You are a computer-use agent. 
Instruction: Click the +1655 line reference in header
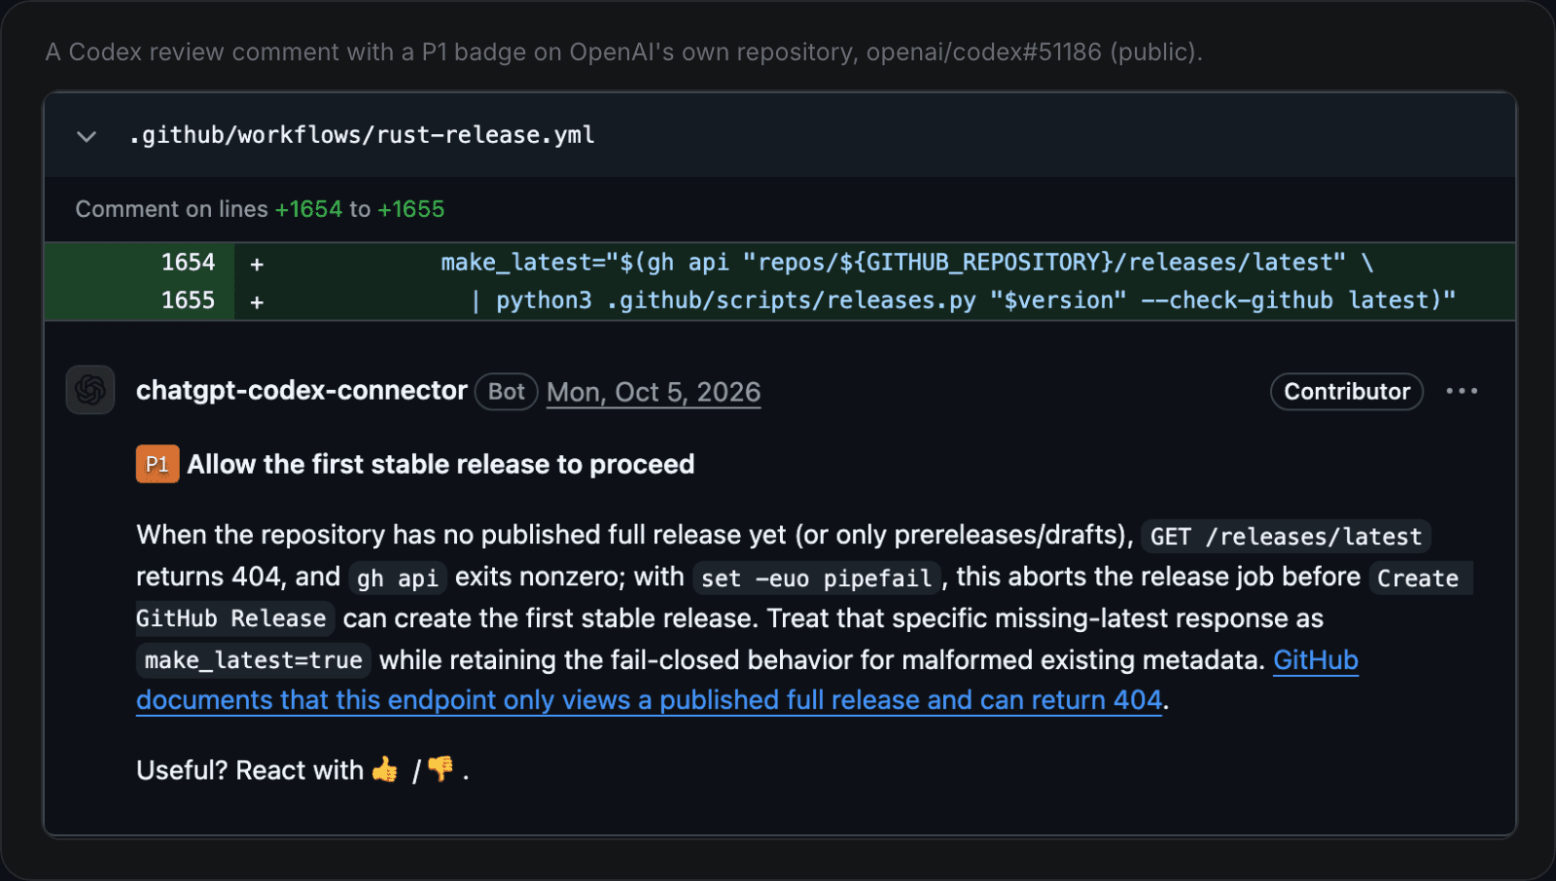click(x=410, y=209)
